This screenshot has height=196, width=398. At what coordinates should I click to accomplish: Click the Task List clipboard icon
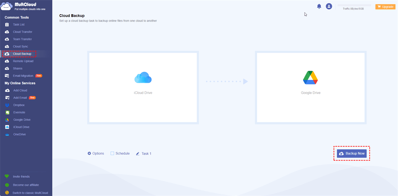tap(7, 25)
